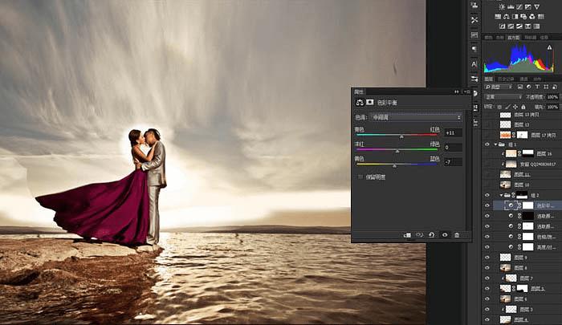The image size is (562, 325).
Task: Hide the 图层 9 layer
Action: coord(487,258)
